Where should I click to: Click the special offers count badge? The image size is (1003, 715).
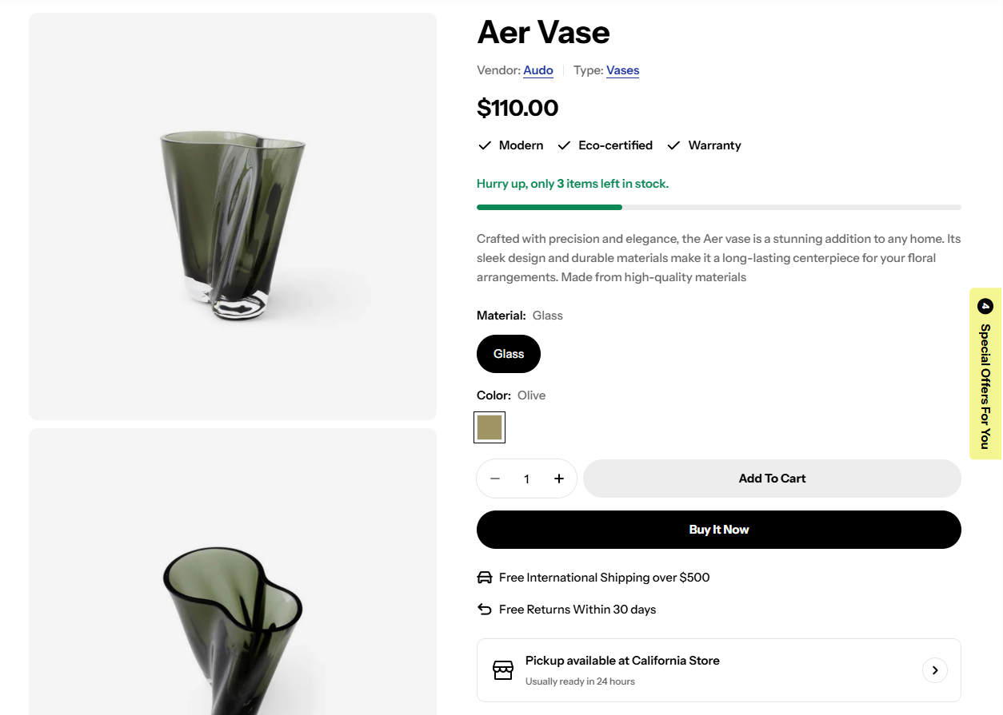[985, 306]
